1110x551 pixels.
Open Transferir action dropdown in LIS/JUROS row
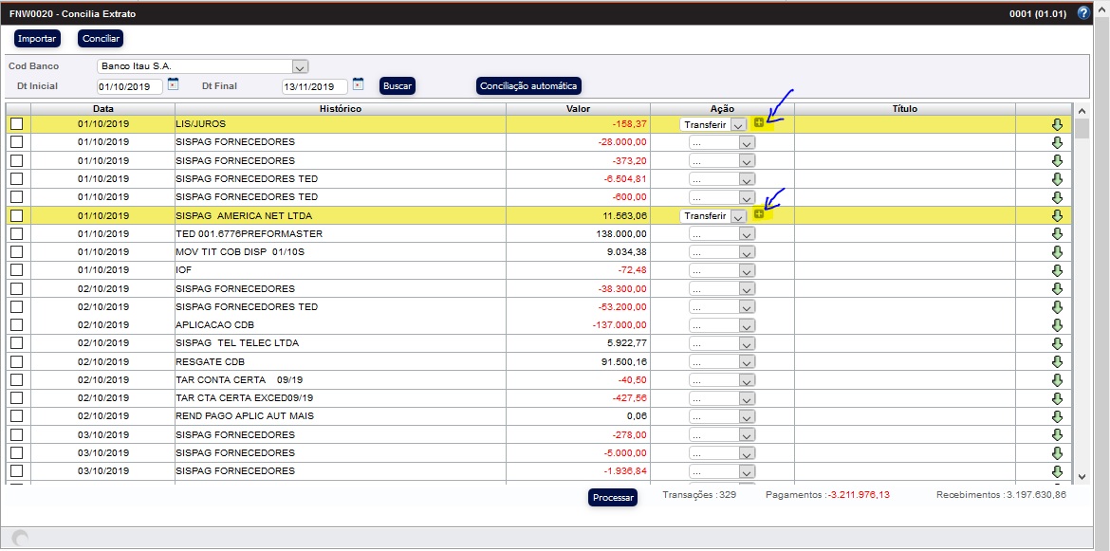[738, 124]
